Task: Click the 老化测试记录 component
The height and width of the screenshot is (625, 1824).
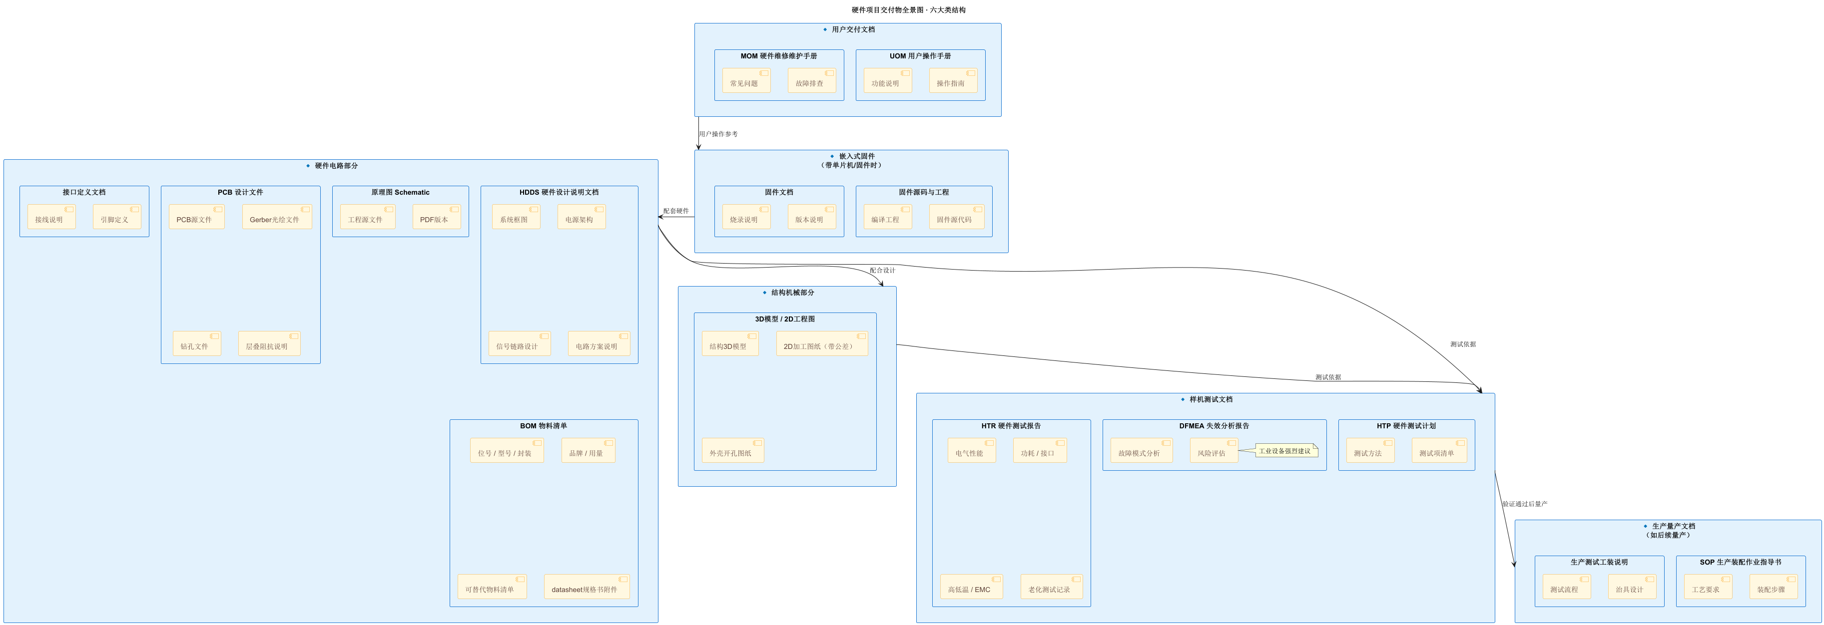Action: [1052, 587]
